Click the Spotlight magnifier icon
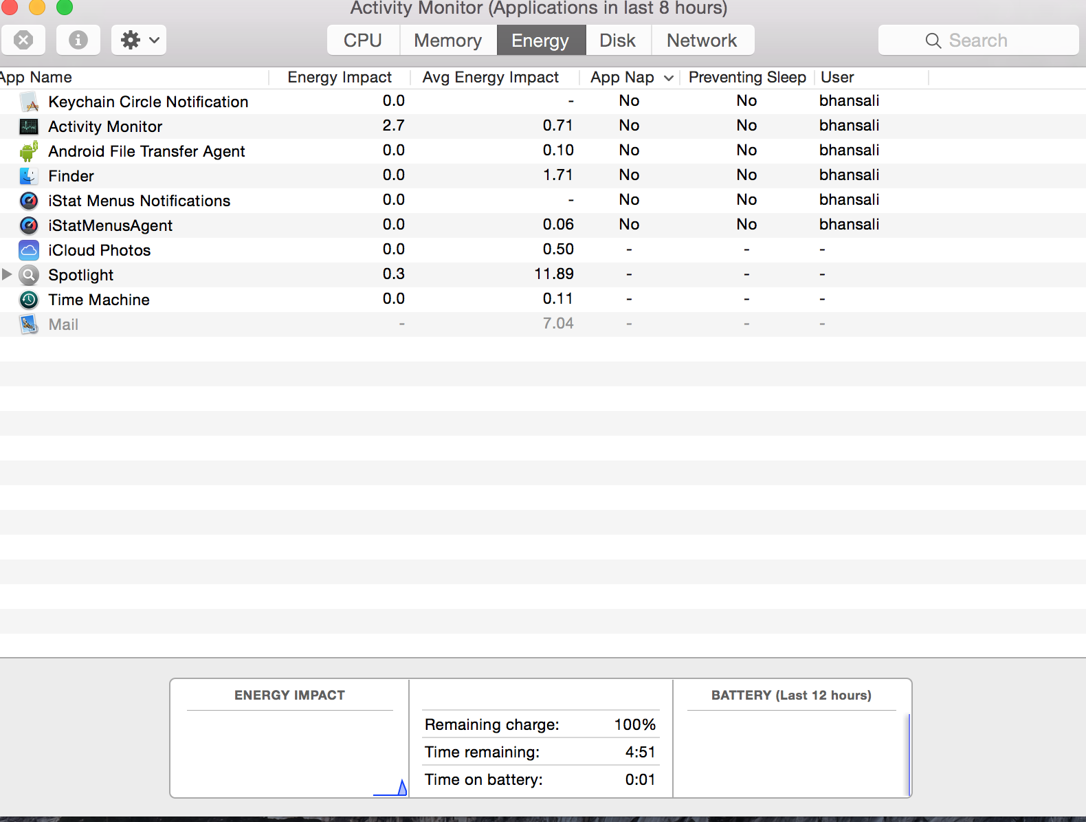The image size is (1086, 822). pos(29,275)
